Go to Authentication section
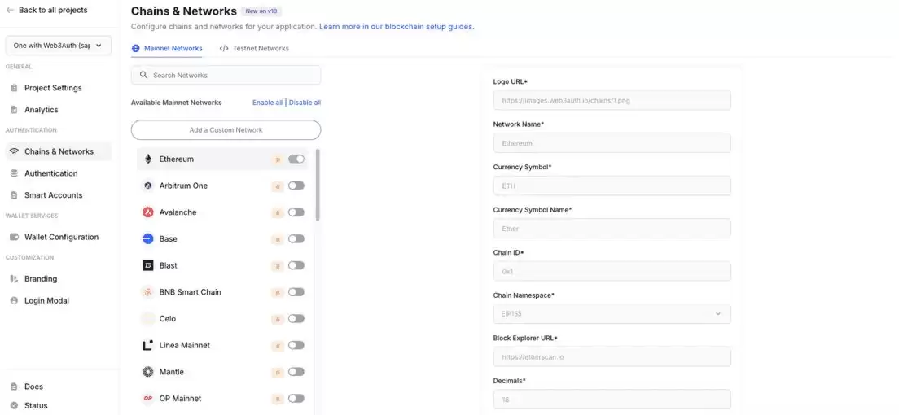This screenshot has width=899, height=415. coord(59,173)
